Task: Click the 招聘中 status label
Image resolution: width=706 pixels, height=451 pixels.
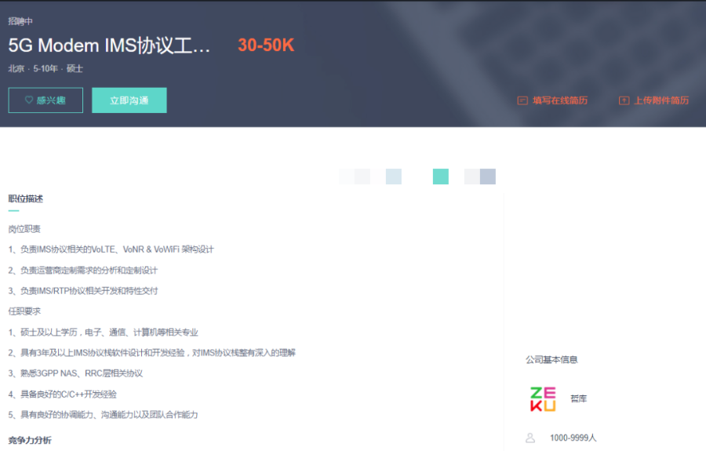Action: pyautogui.click(x=20, y=21)
